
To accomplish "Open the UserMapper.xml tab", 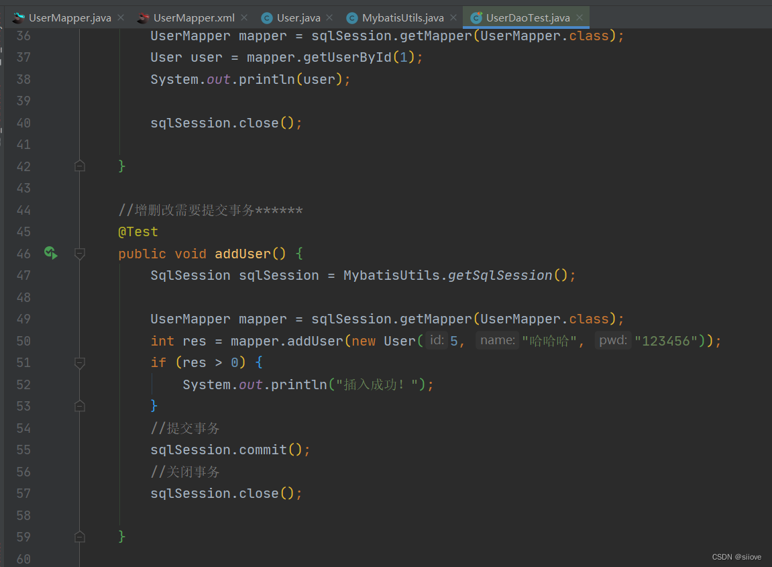I will tap(193, 17).
